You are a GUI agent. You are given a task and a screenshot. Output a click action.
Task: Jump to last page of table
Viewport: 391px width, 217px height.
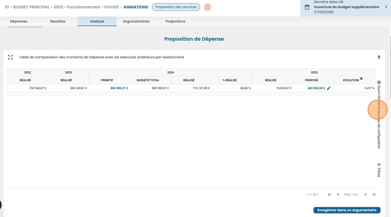pos(374,194)
